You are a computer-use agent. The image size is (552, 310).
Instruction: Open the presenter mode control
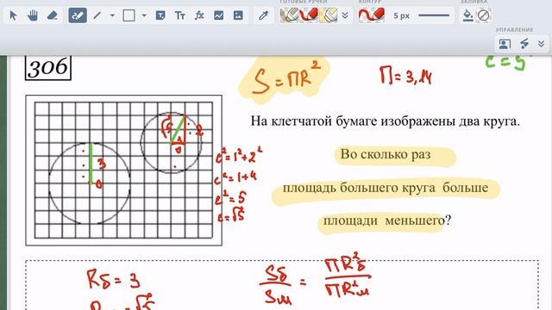[x=505, y=44]
